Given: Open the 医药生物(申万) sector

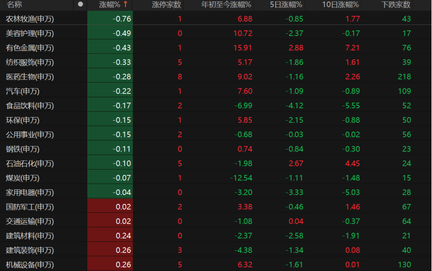Looking at the screenshot, I should point(30,77).
